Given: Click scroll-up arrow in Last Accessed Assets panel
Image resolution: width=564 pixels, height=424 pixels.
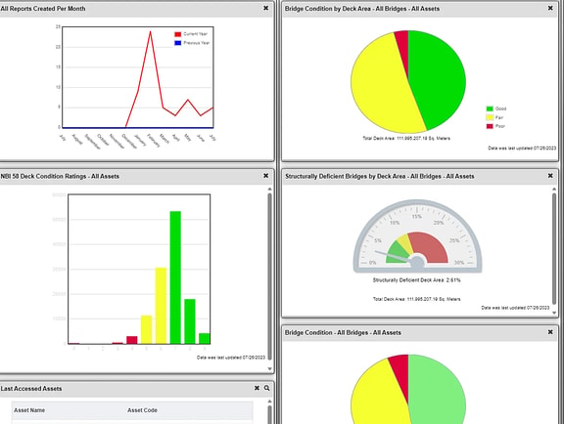Looking at the screenshot, I should click(x=270, y=402).
